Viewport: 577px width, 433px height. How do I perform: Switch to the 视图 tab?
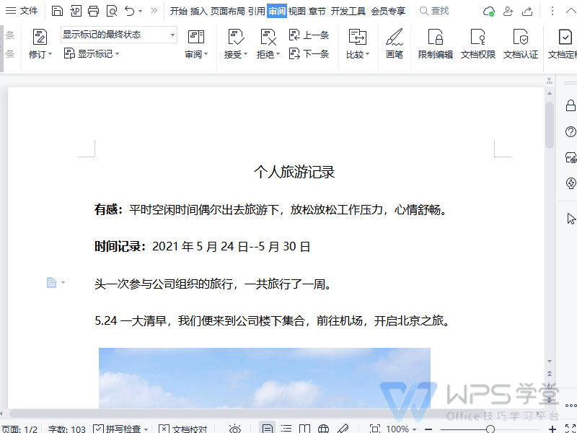pyautogui.click(x=297, y=12)
